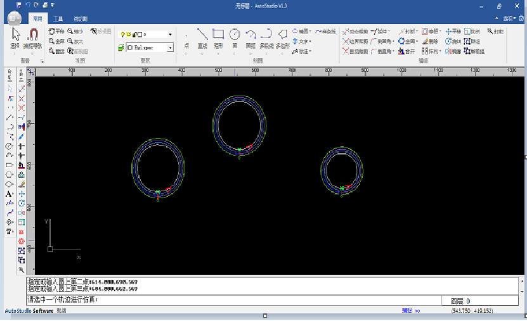
Task: Select the text A tool in left toolbar
Action: tap(9, 194)
